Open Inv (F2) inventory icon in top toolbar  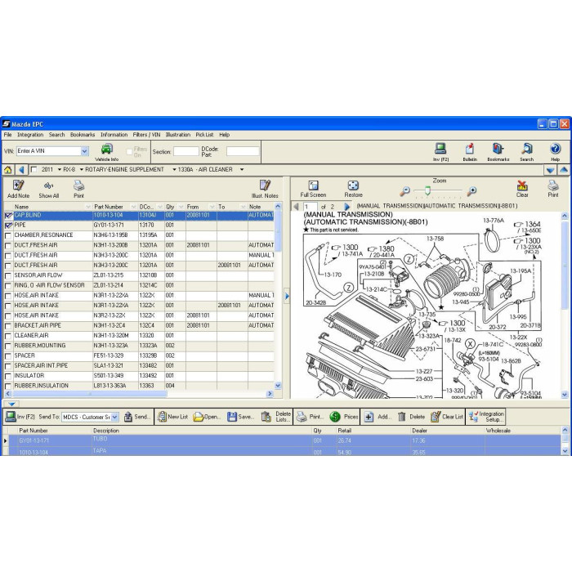(x=440, y=152)
